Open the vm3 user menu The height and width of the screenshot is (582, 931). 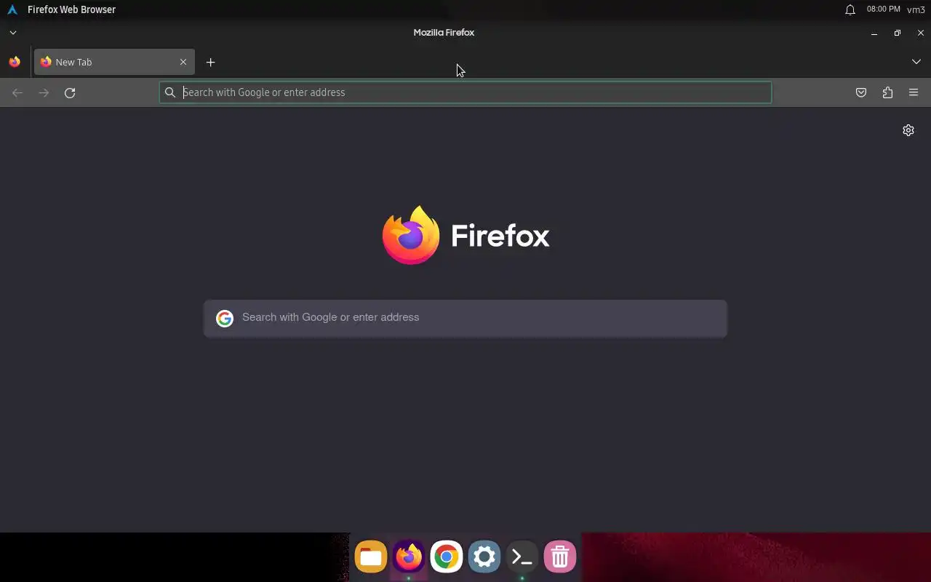coord(916,9)
